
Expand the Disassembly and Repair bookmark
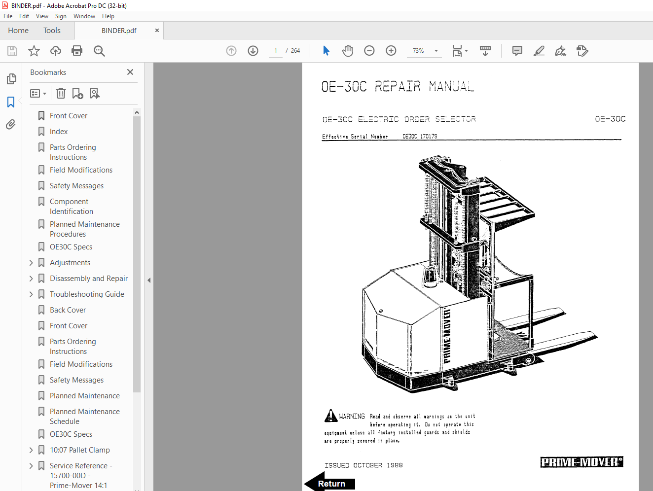[x=31, y=279]
